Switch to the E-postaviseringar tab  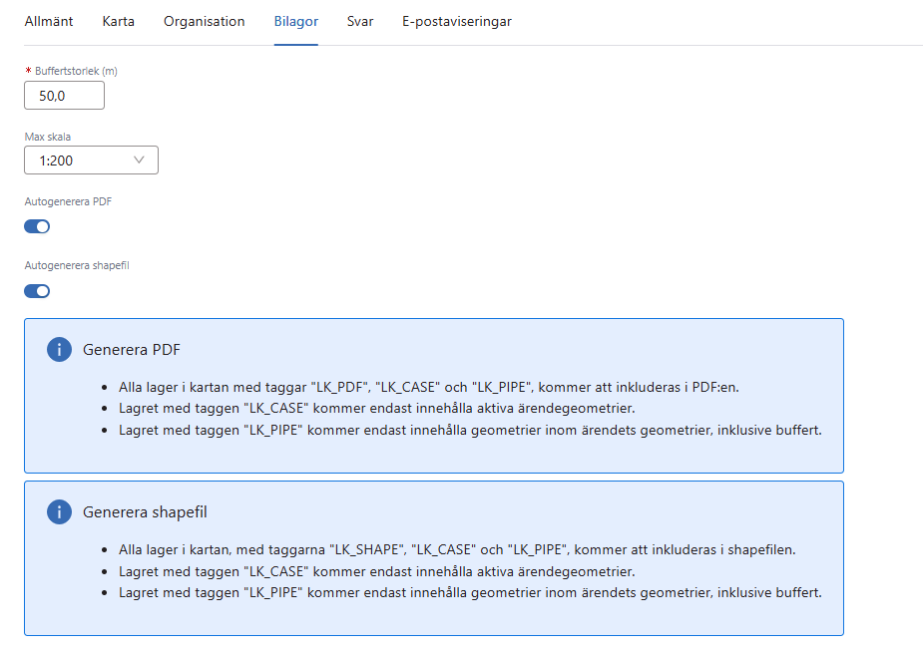[456, 21]
